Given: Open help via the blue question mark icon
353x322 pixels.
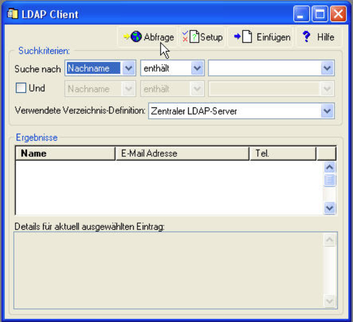Looking at the screenshot, I should [306, 36].
